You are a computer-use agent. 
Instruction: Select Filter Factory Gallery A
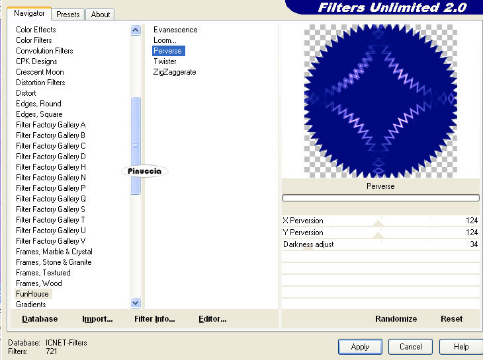(50, 125)
